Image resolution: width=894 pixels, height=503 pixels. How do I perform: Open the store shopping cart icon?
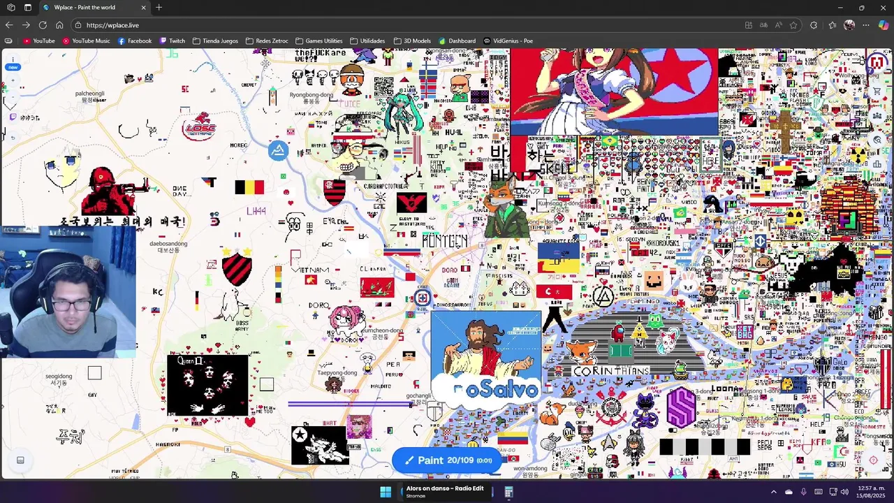pyautogui.click(x=877, y=91)
